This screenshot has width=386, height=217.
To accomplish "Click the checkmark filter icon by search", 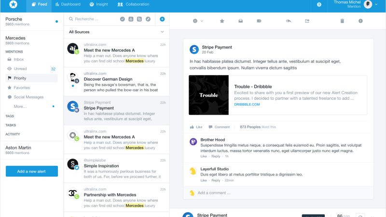I will (x=123, y=19).
